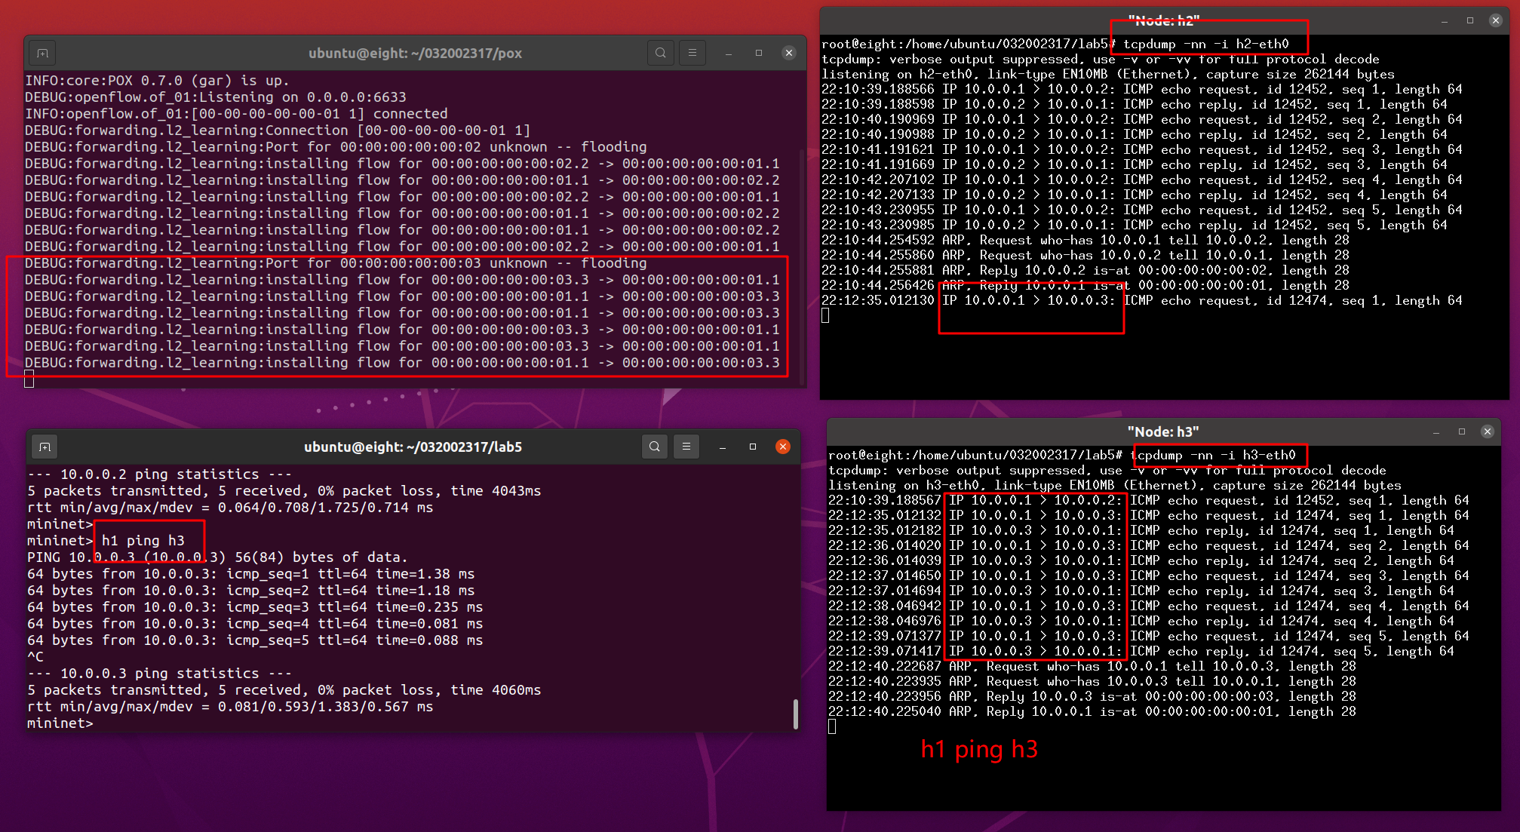This screenshot has height=832, width=1520.
Task: Click mininet prompt at bottom of lab5 terminal
Action: point(60,723)
